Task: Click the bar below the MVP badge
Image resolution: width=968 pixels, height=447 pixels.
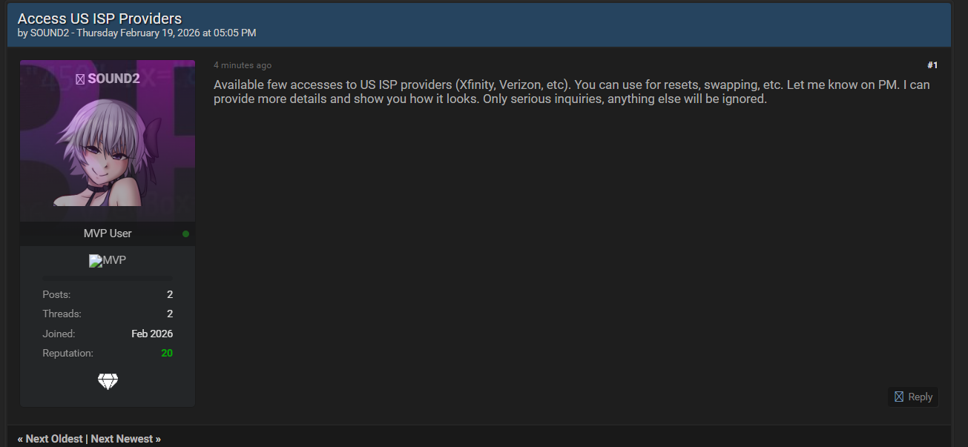Action: [x=108, y=278]
